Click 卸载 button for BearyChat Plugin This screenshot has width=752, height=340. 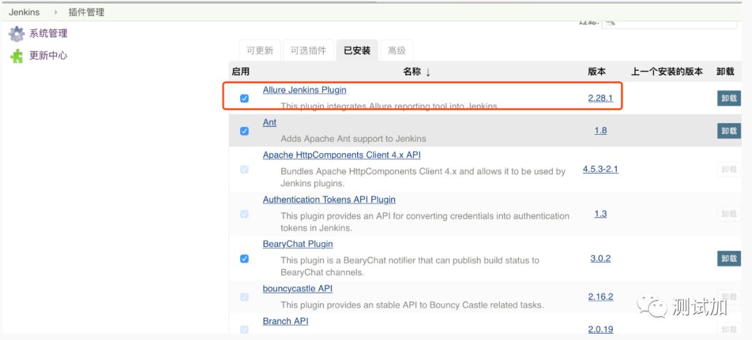point(728,259)
